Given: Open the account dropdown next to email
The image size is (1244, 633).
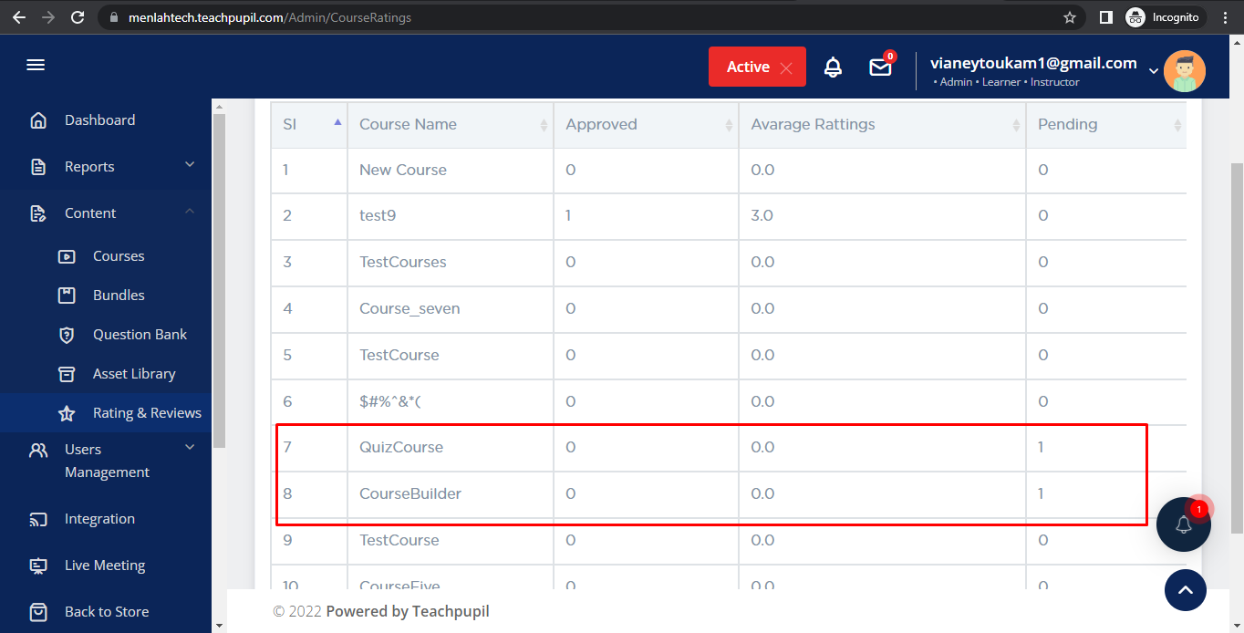Looking at the screenshot, I should [1154, 70].
